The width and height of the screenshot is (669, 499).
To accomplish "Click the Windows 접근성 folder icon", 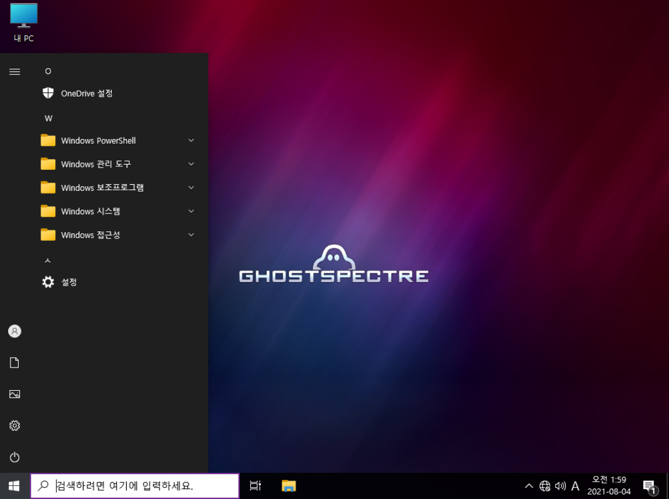I will [x=48, y=234].
